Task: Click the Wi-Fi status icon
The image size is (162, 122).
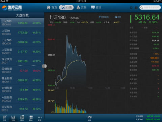Action: (x=7, y=1)
